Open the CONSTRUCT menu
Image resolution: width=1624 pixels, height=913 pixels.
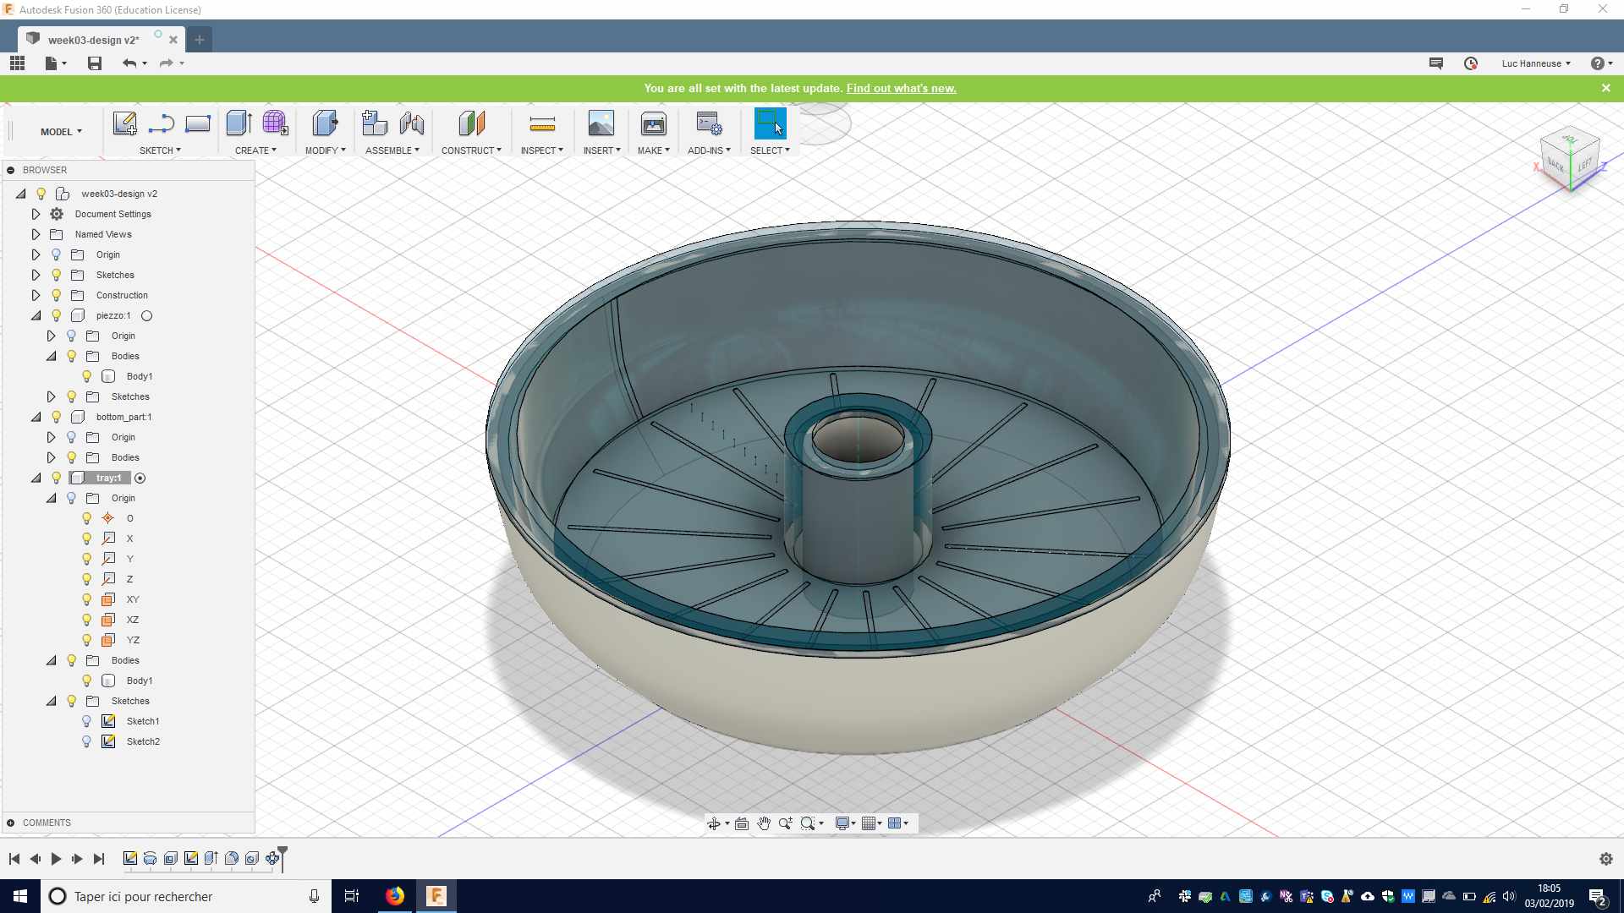click(471, 150)
